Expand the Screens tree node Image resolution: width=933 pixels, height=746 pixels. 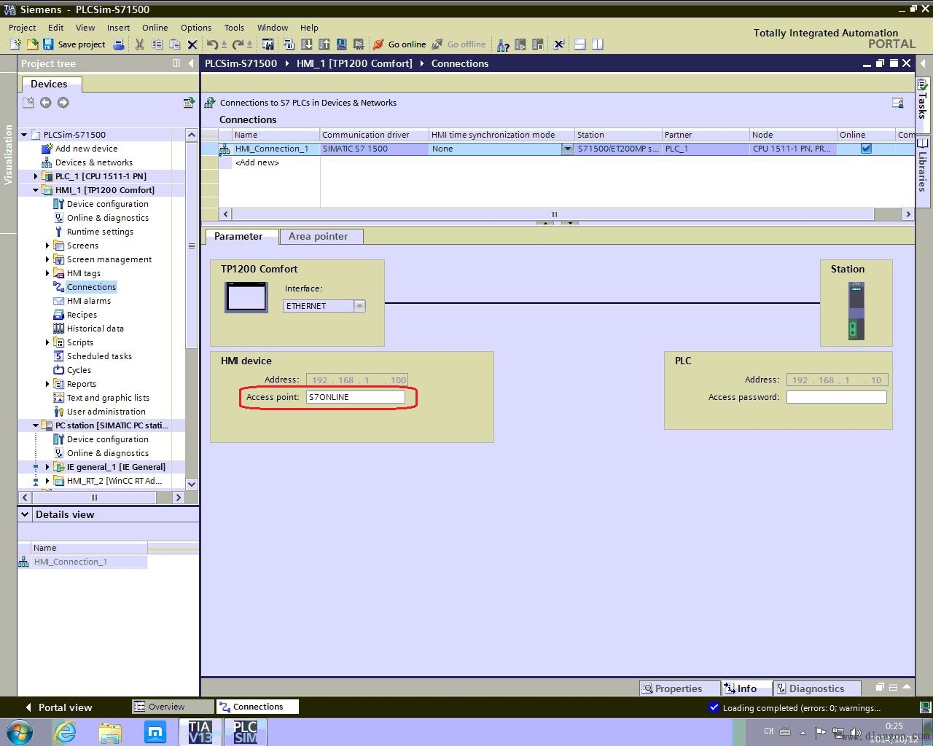48,246
